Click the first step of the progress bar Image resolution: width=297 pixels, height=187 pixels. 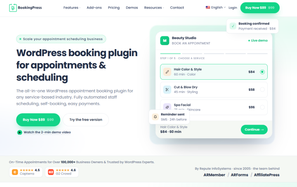click(170, 54)
